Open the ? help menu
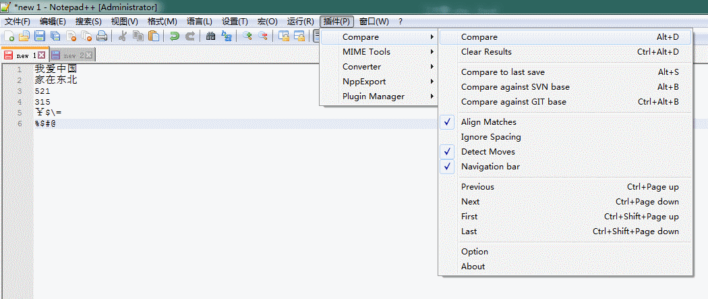The image size is (708, 299). coord(401,21)
